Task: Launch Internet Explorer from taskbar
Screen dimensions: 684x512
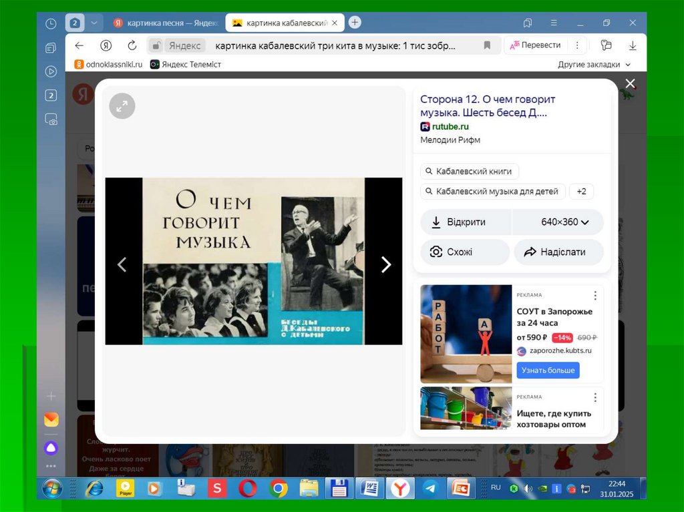Action: pyautogui.click(x=94, y=489)
